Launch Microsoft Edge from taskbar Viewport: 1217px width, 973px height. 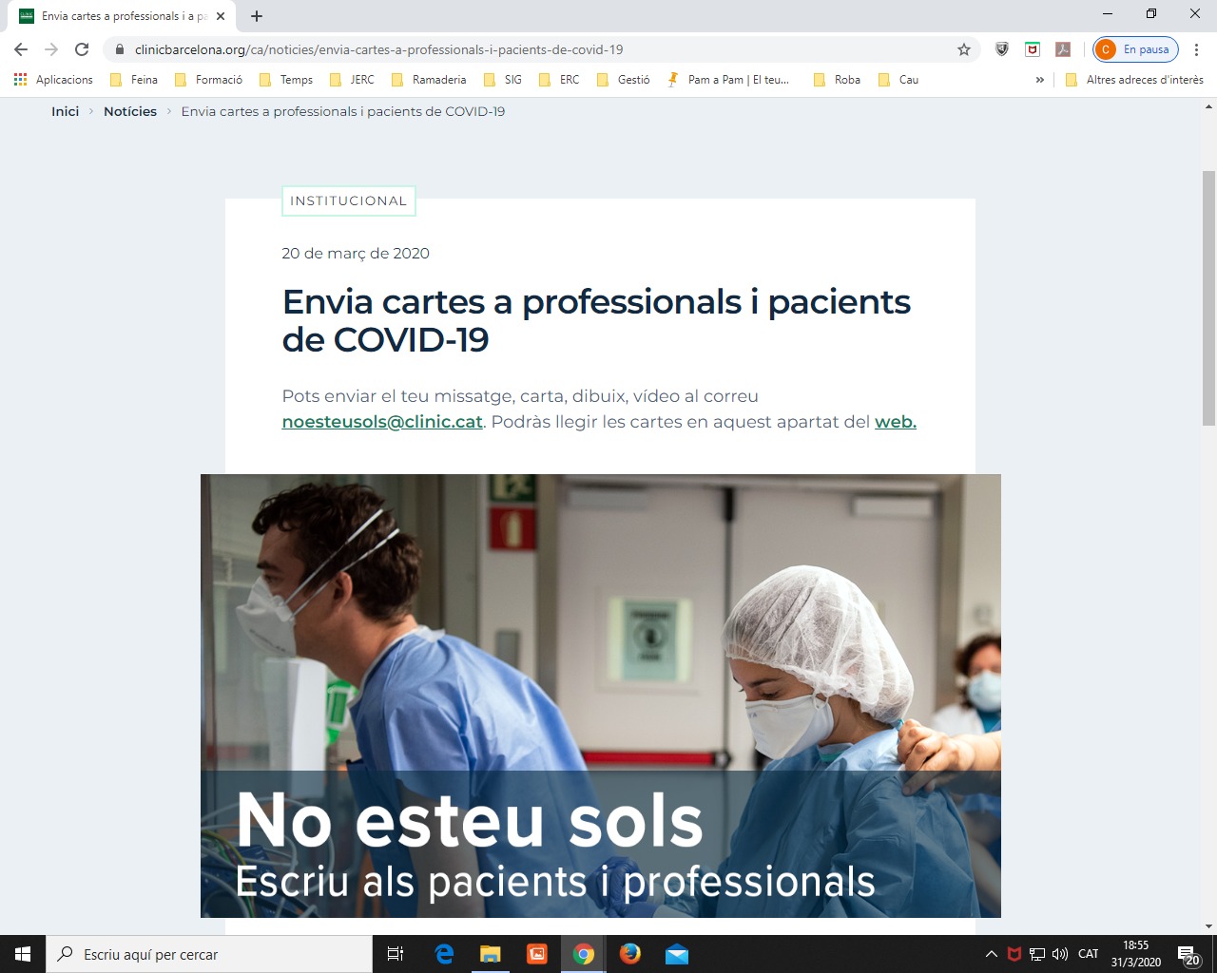point(444,954)
